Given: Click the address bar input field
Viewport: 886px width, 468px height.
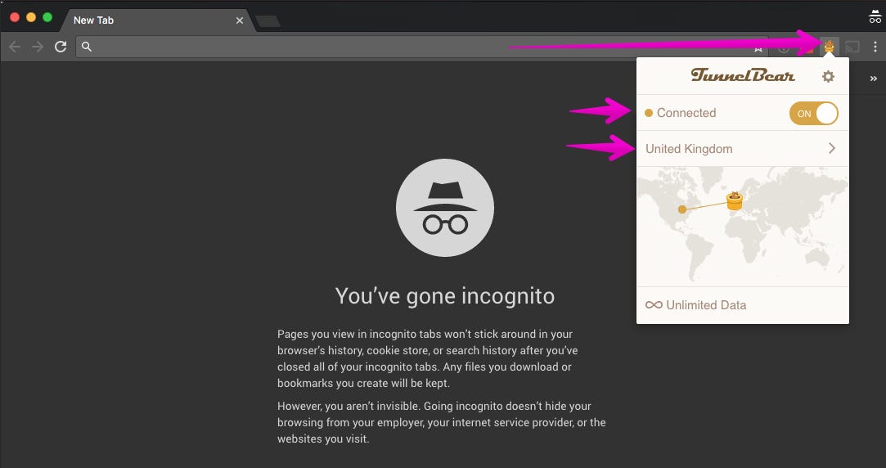Looking at the screenshot, I should click(x=421, y=47).
